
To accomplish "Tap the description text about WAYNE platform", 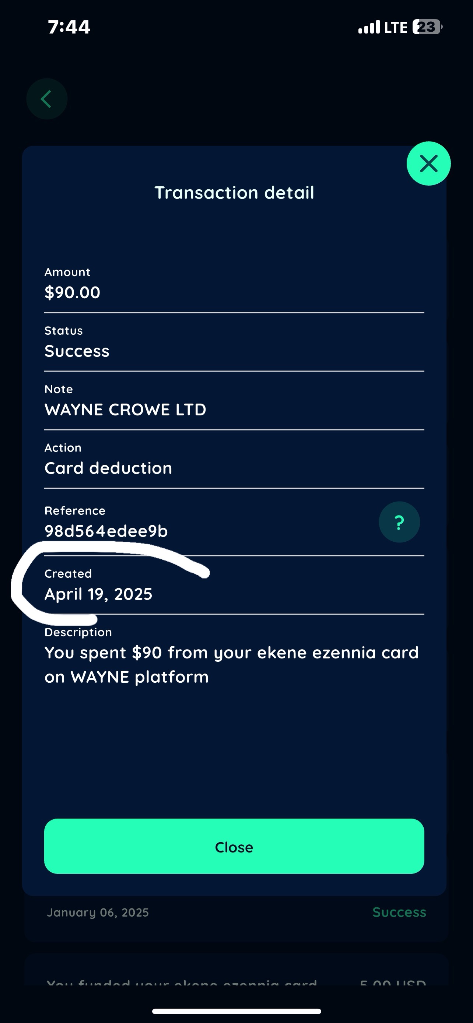I will [x=232, y=664].
